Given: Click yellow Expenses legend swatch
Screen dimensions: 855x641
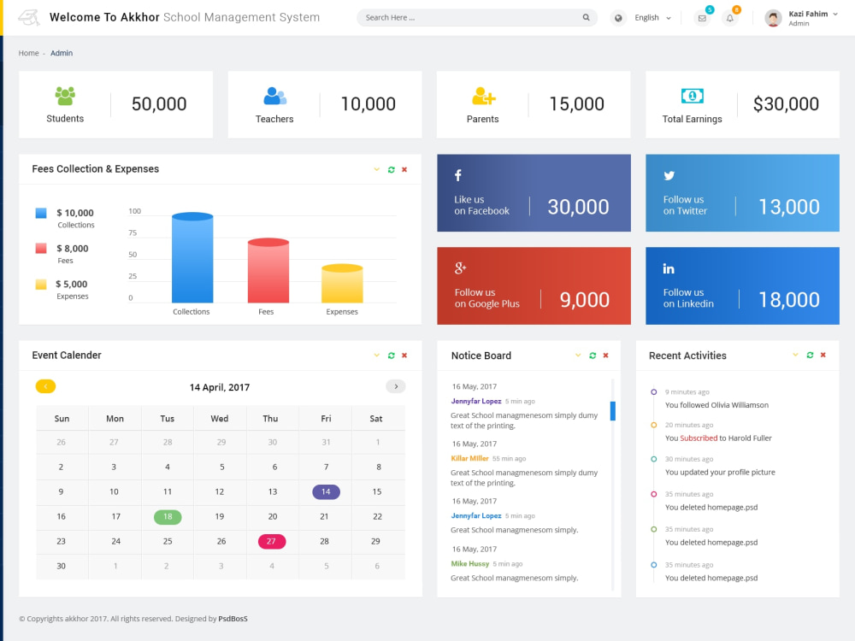Looking at the screenshot, I should [41, 284].
